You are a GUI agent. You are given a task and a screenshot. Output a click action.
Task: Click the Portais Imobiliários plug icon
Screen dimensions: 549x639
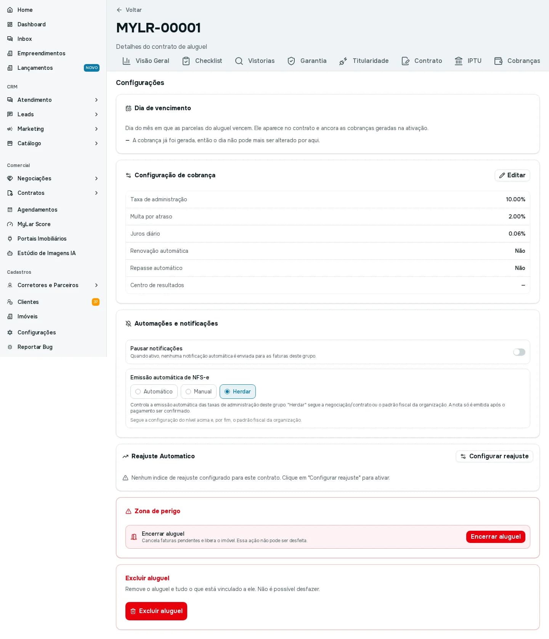click(10, 239)
